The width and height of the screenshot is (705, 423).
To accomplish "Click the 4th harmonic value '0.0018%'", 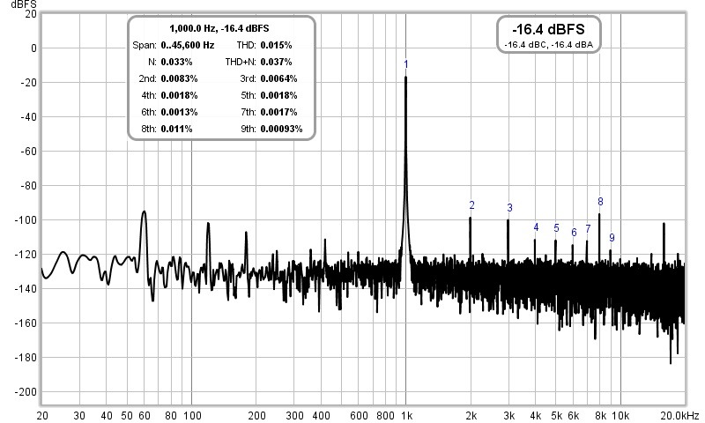I will (179, 95).
